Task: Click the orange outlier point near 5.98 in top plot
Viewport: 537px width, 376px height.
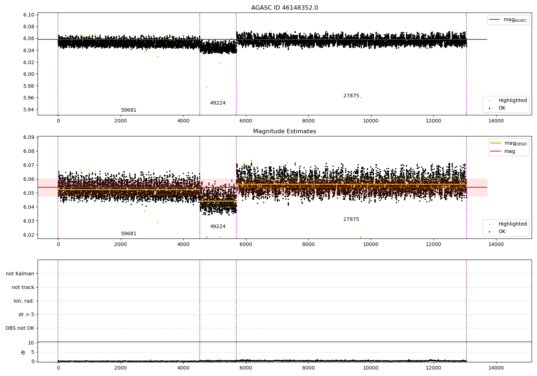Action: coord(207,87)
